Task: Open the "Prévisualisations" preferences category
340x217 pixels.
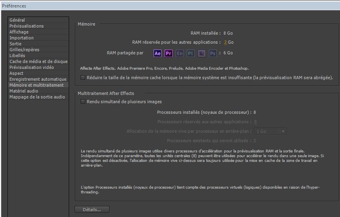Action: [26, 26]
